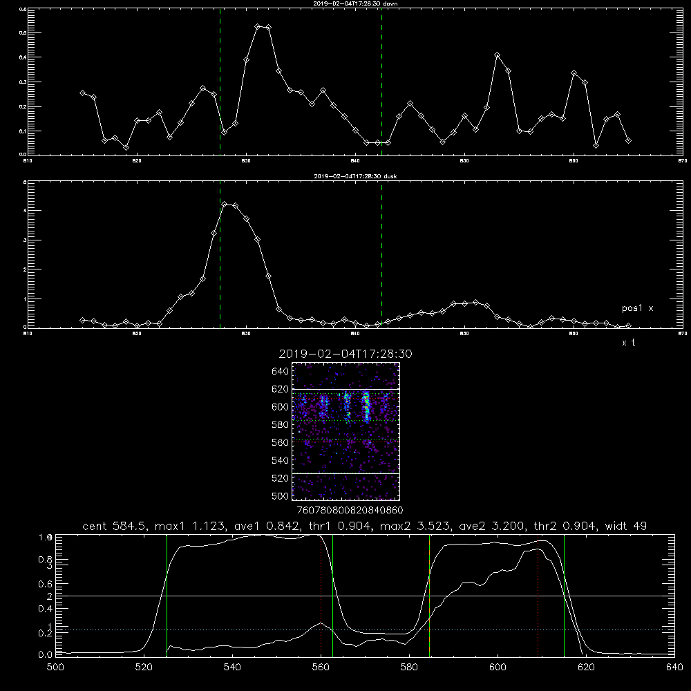Viewport: 691px width, 691px height.
Task: Click the lower white horizontal line in the spectrogram
Action: pyautogui.click(x=345, y=473)
